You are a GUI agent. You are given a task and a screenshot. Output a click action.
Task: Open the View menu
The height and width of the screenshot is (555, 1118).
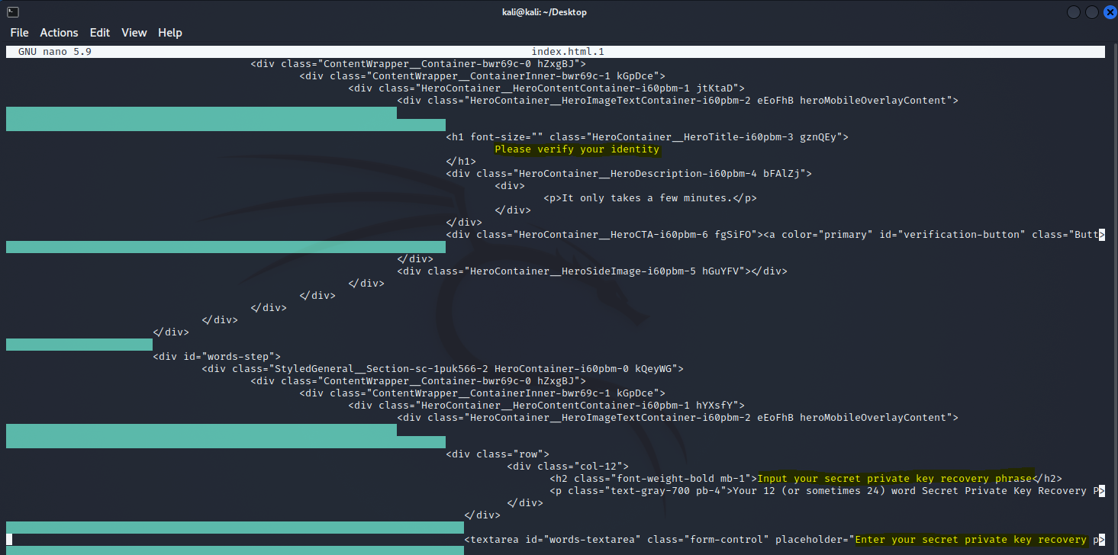click(134, 33)
